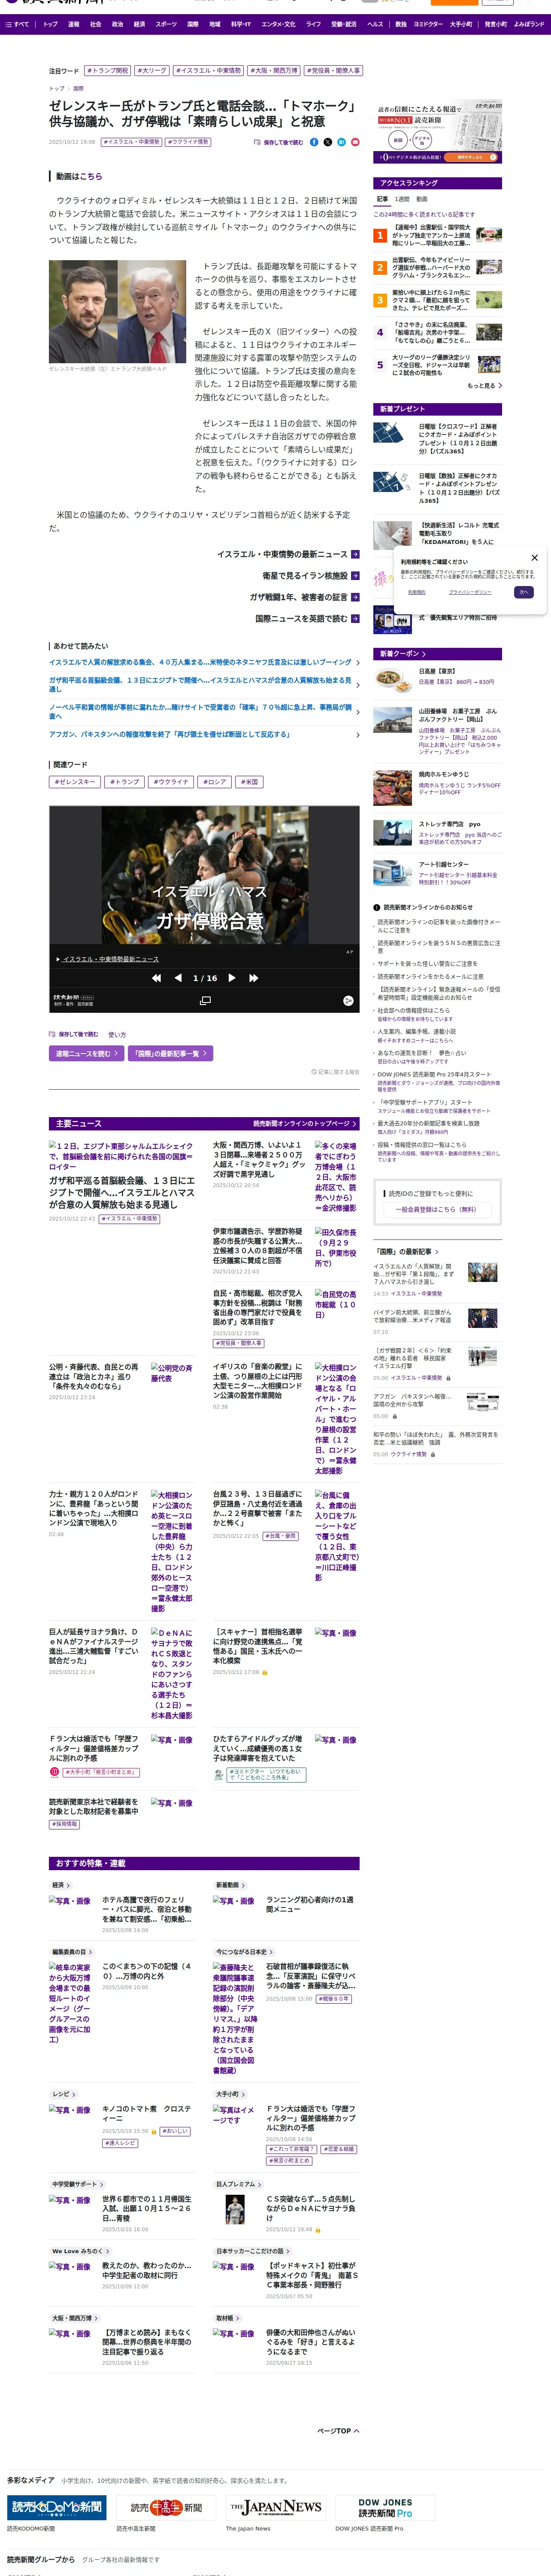Image resolution: width=551 pixels, height=2576 pixels.
Task: Skip to last slideshow photo
Action: tap(253, 978)
